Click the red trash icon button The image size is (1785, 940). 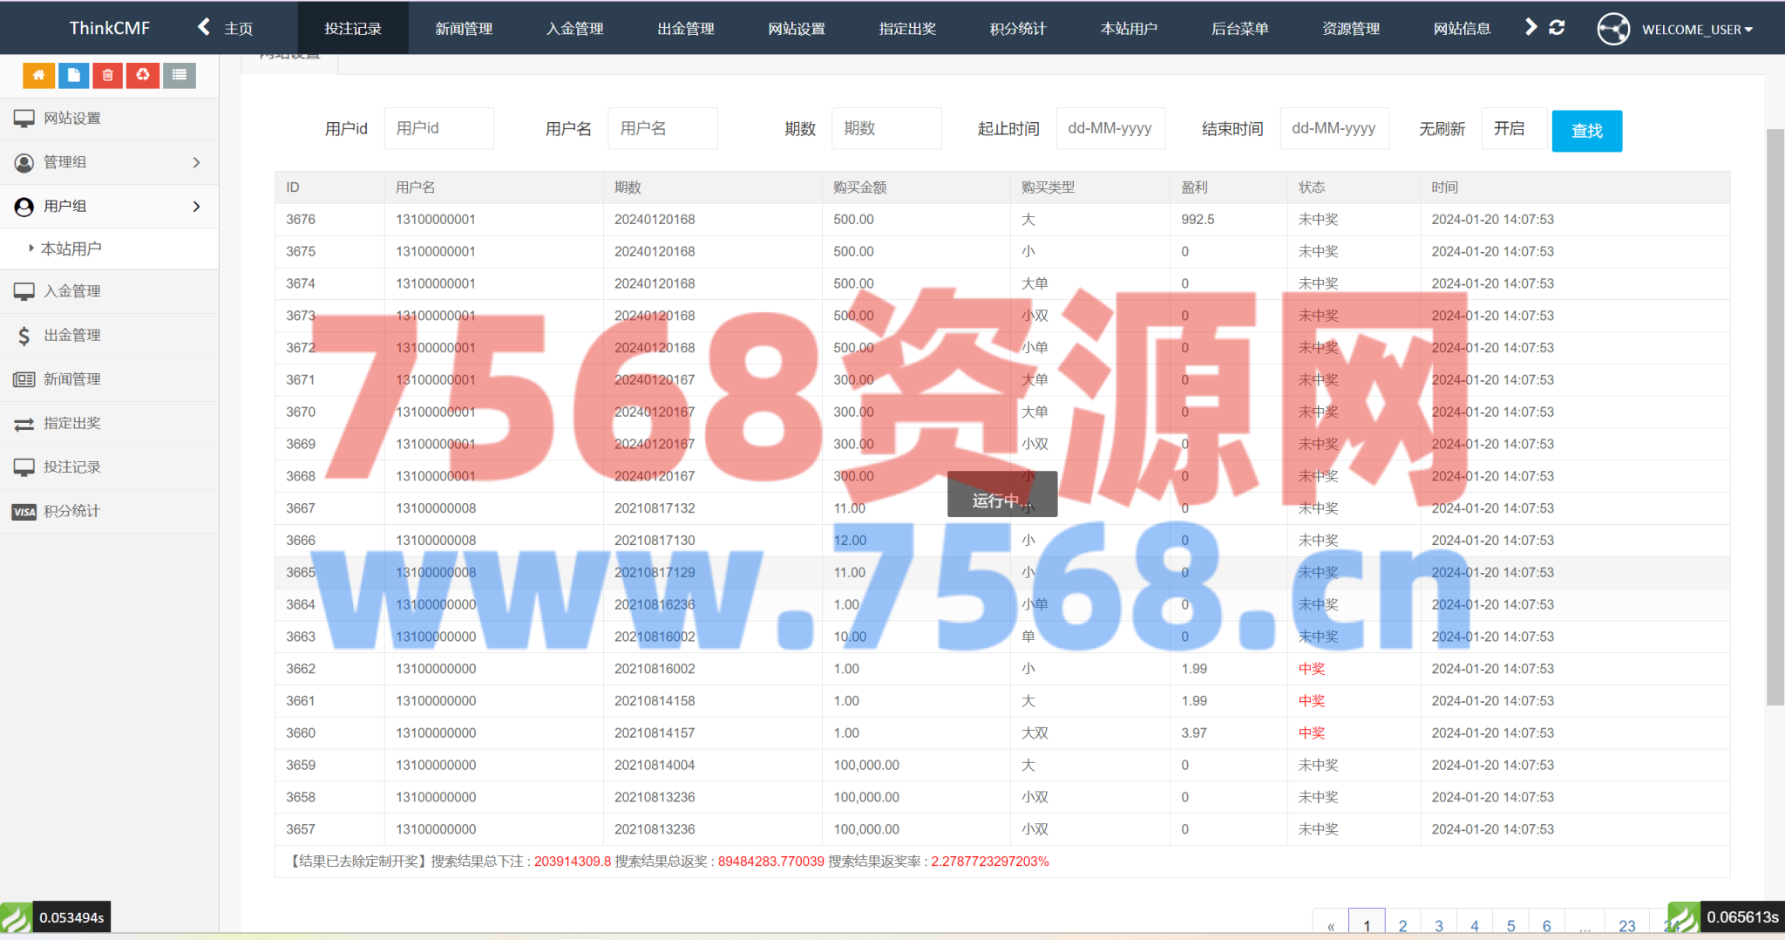[108, 76]
